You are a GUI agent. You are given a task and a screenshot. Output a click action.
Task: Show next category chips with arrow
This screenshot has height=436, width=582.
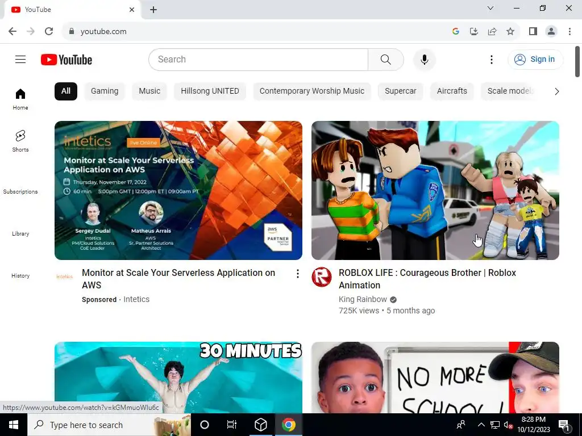[x=556, y=91]
